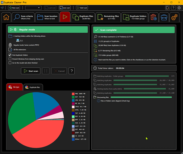Click the Fetching hashes from cache progress bar
The height and width of the screenshot is (154, 183).
(x=145, y=89)
